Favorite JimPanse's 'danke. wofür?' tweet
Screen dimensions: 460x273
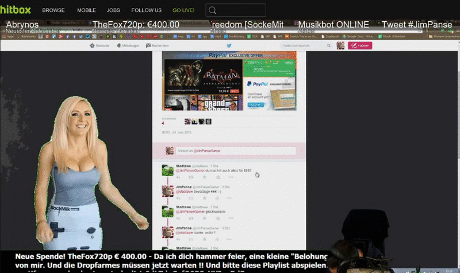[205, 239]
